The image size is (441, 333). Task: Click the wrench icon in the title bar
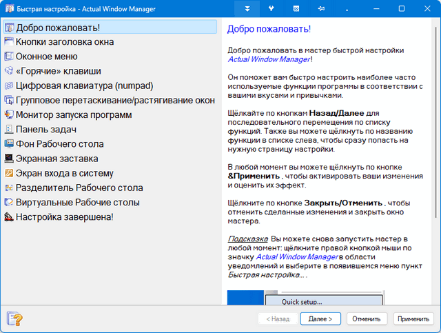(271, 9)
